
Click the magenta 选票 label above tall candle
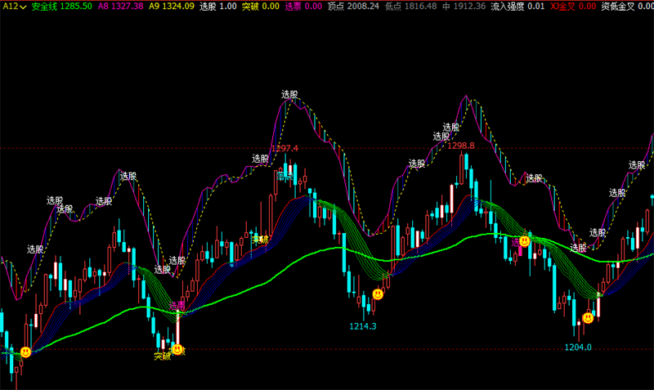point(177,305)
